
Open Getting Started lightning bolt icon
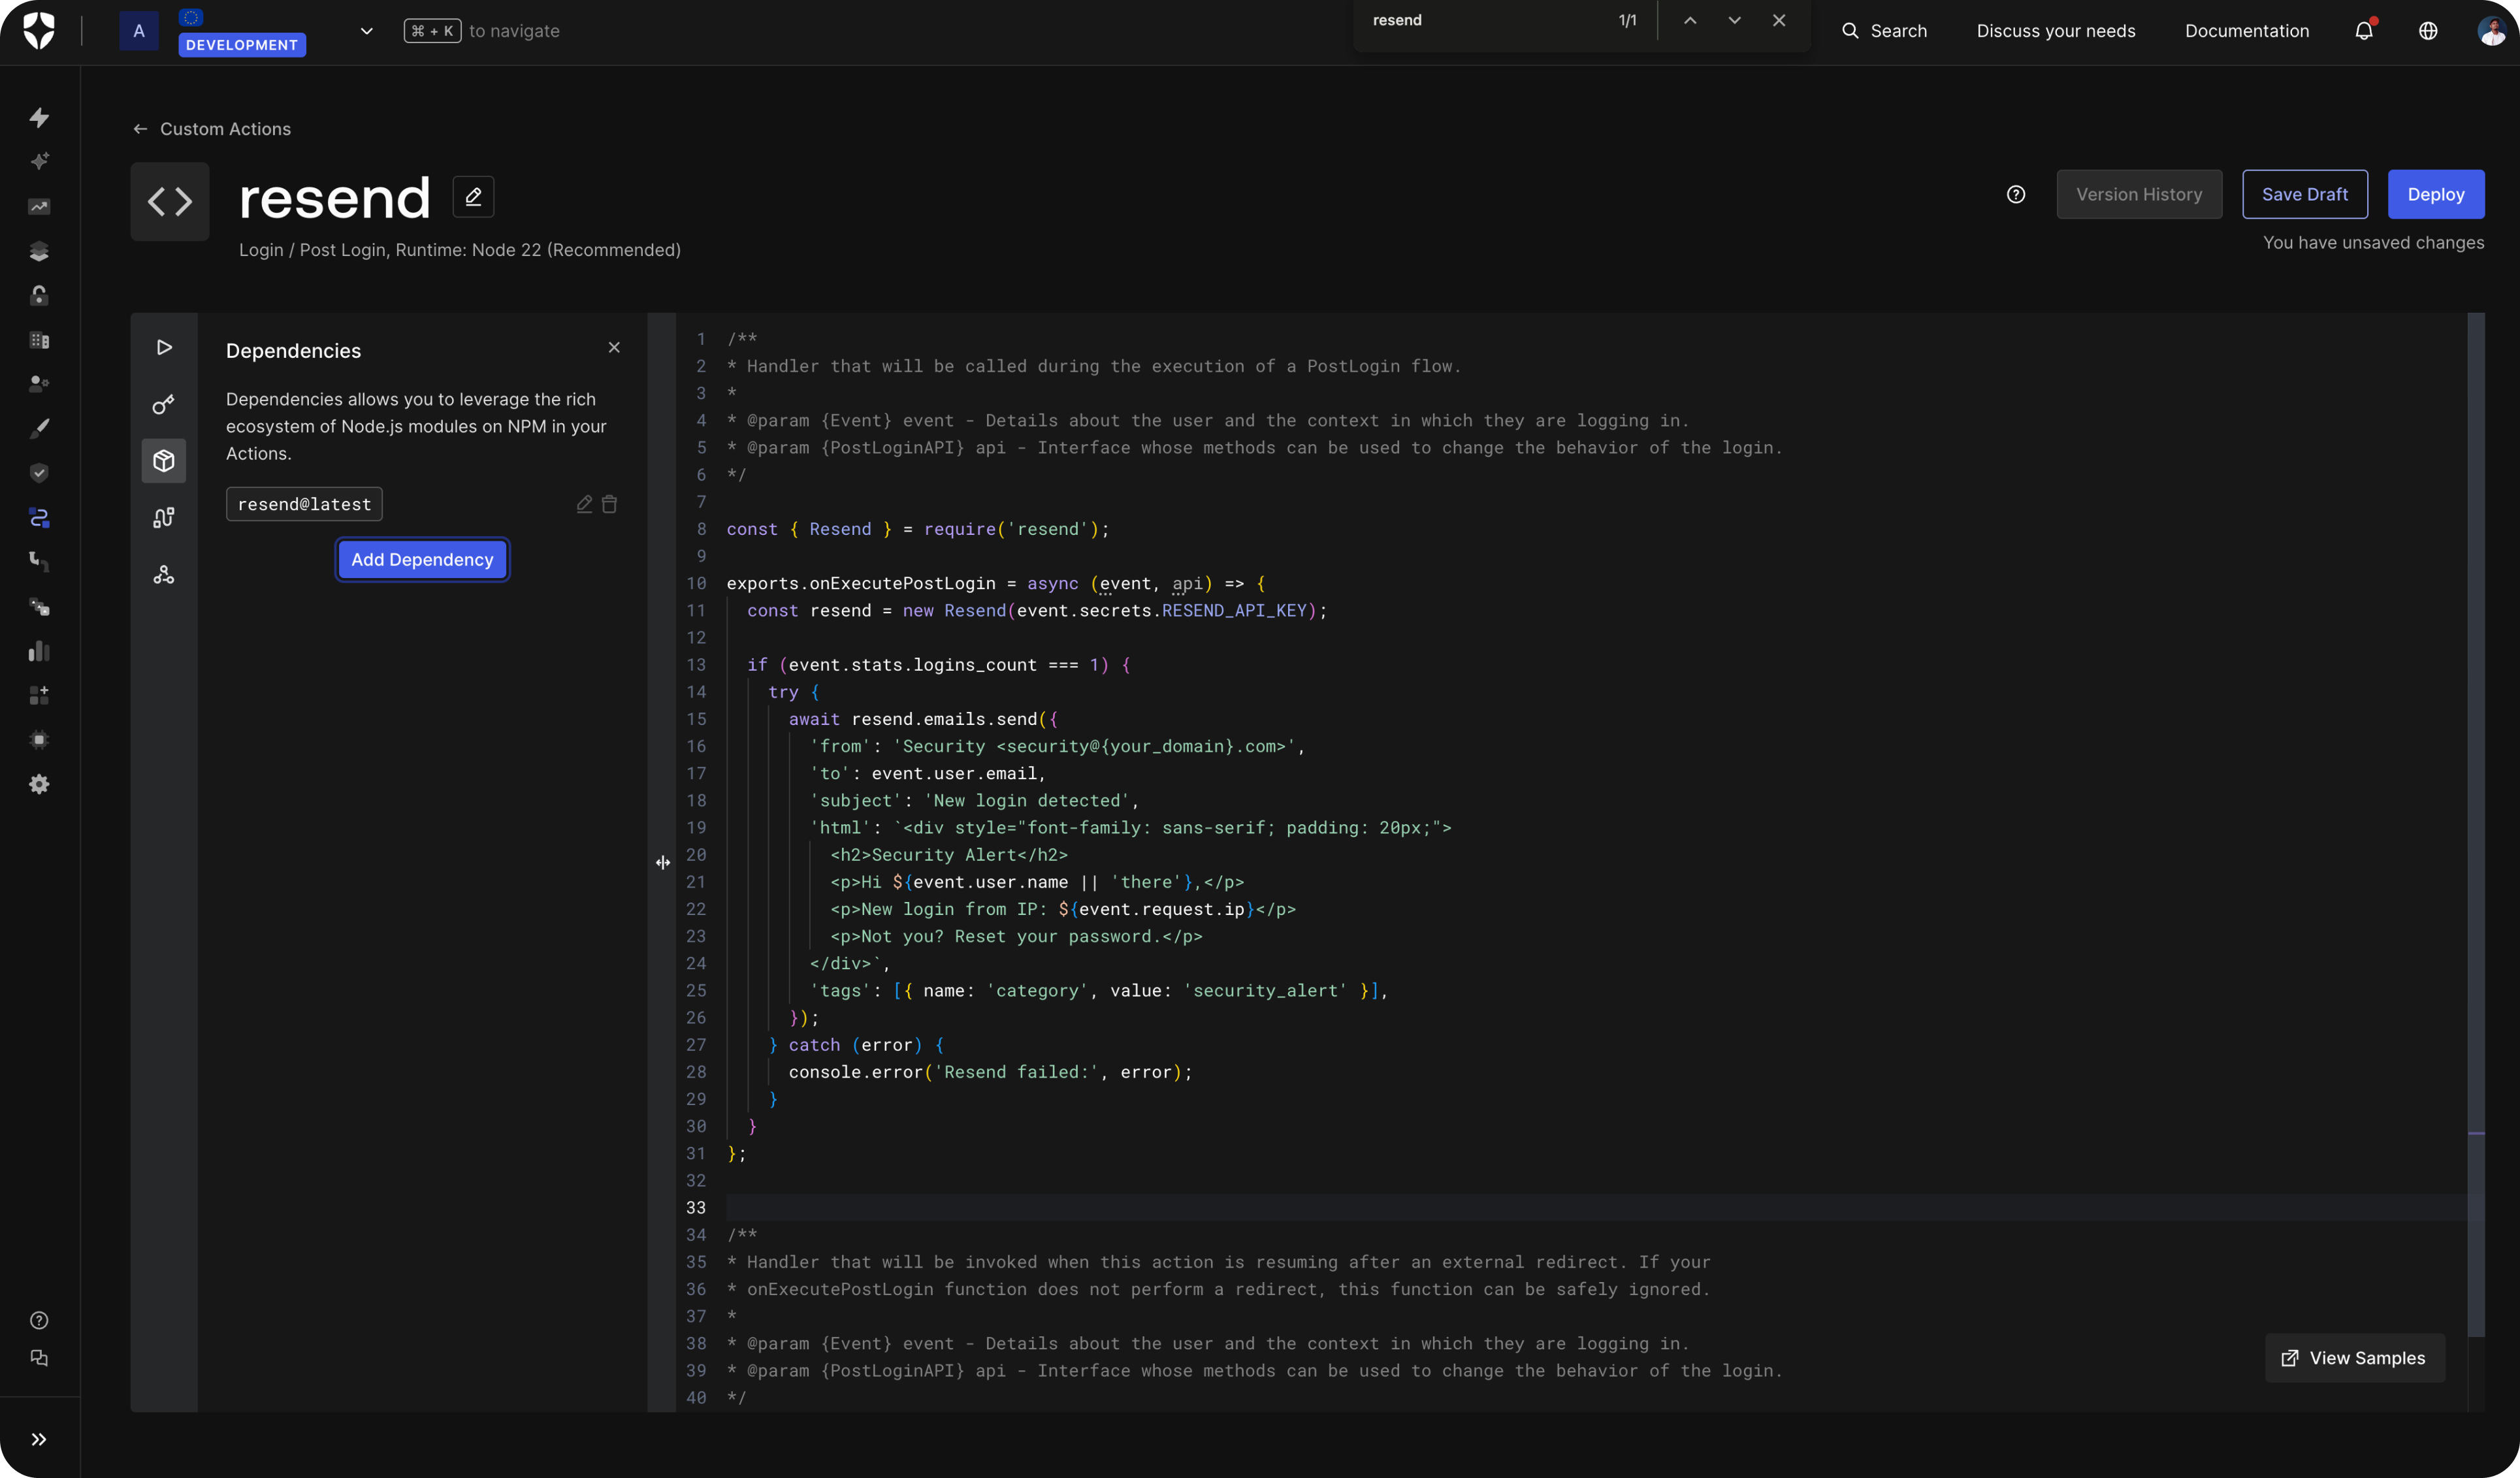coord(39,118)
